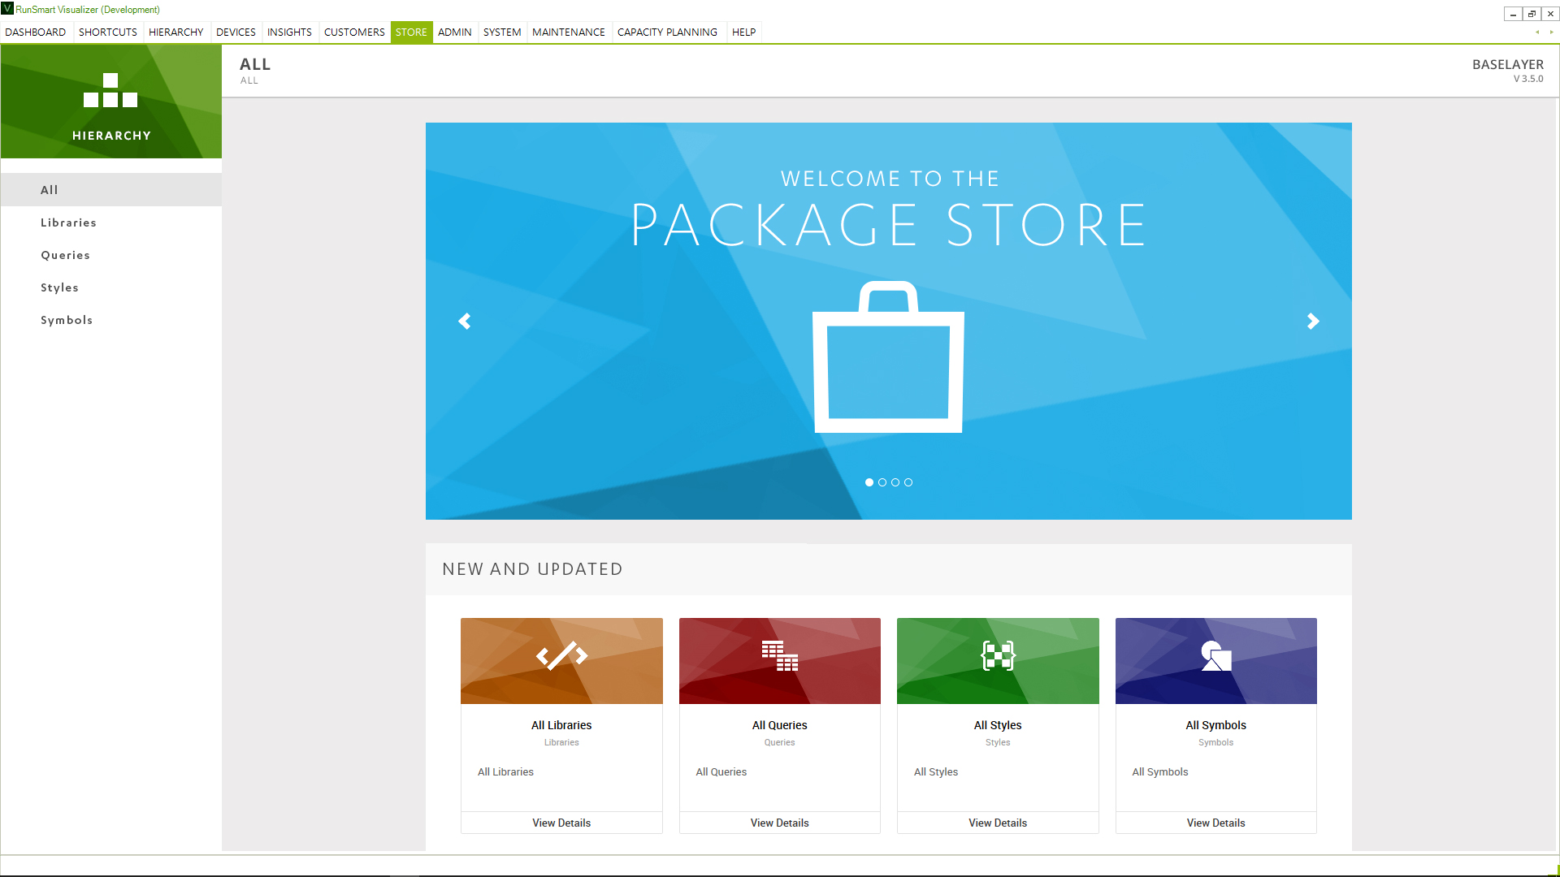Switch to Capacity Planning menu tab
1560x877 pixels.
click(x=667, y=32)
